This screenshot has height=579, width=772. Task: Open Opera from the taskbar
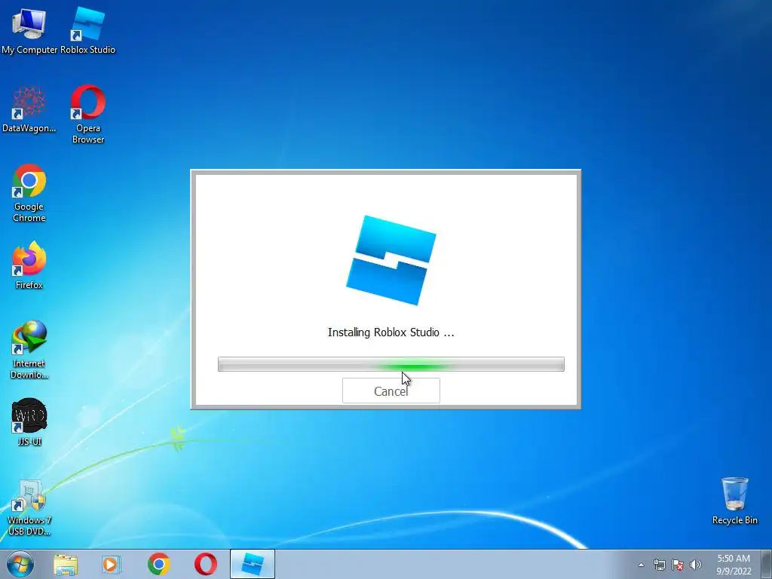[205, 564]
